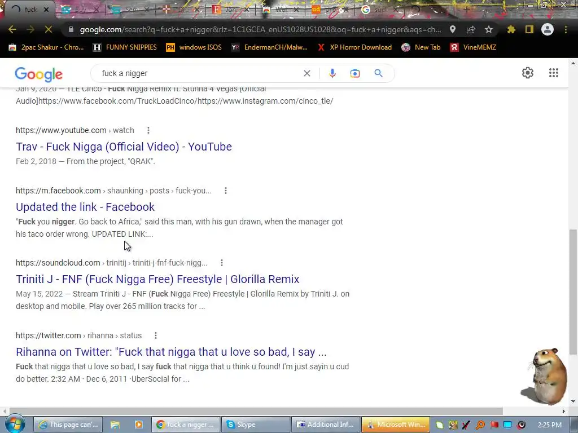Image resolution: width=578 pixels, height=433 pixels.
Task: Open the New Tab bookmark
Action: coord(421,47)
